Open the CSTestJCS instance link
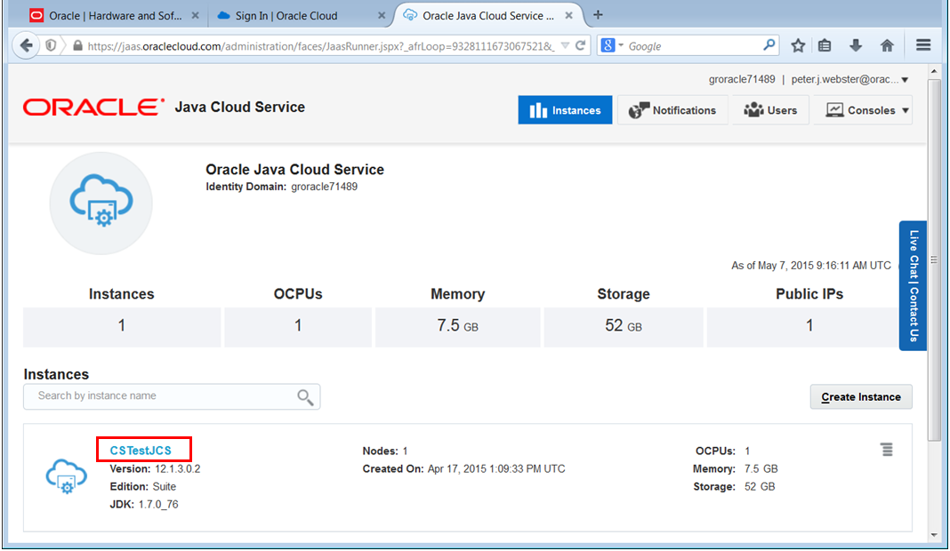 [142, 450]
